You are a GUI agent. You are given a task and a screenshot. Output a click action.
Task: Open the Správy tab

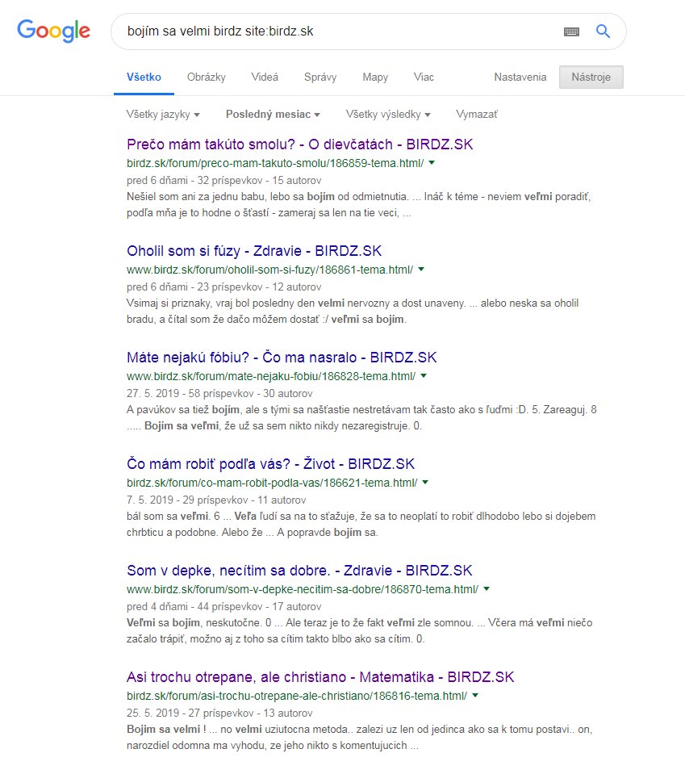(320, 77)
